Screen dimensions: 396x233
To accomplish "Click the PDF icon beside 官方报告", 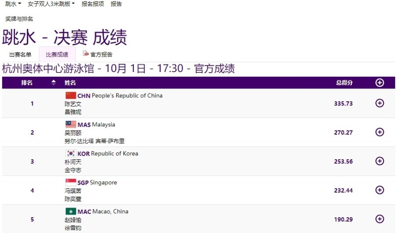I will pyautogui.click(x=86, y=54).
